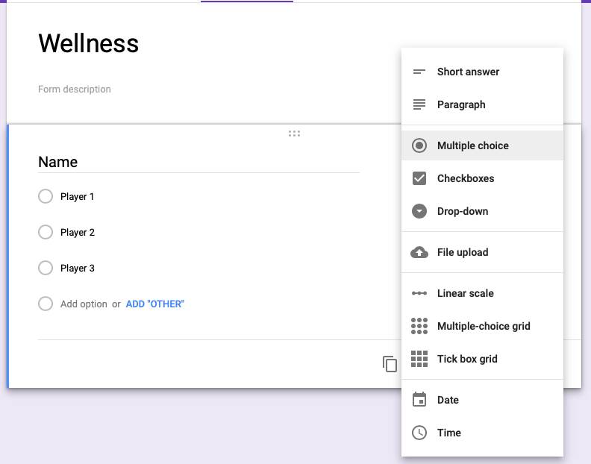Click the ADD "OTHER" link
591x464 pixels.
(x=154, y=304)
